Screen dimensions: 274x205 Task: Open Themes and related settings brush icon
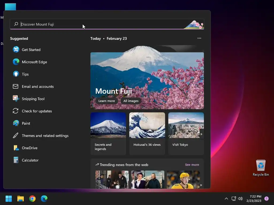(16, 135)
